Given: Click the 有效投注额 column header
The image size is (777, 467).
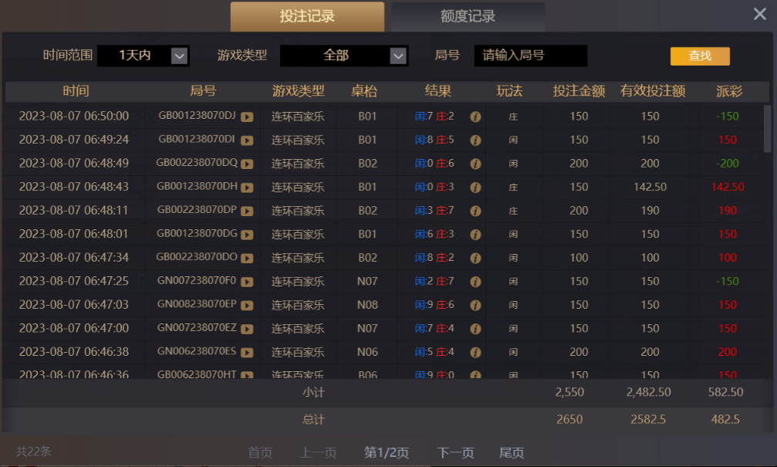Looking at the screenshot, I should point(653,91).
